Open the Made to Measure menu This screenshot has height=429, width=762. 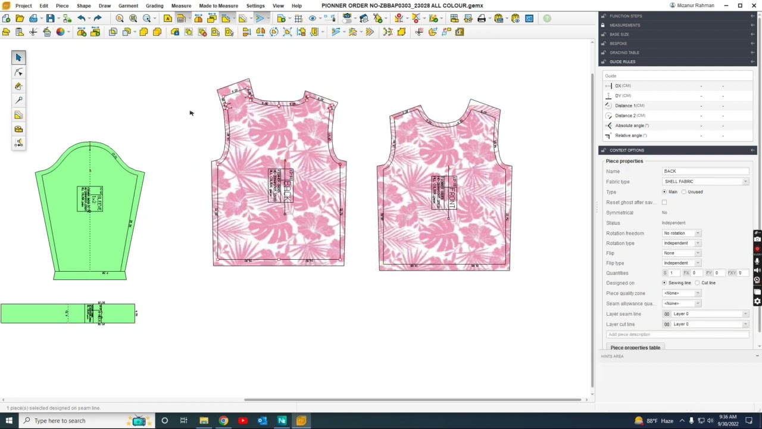coord(218,5)
